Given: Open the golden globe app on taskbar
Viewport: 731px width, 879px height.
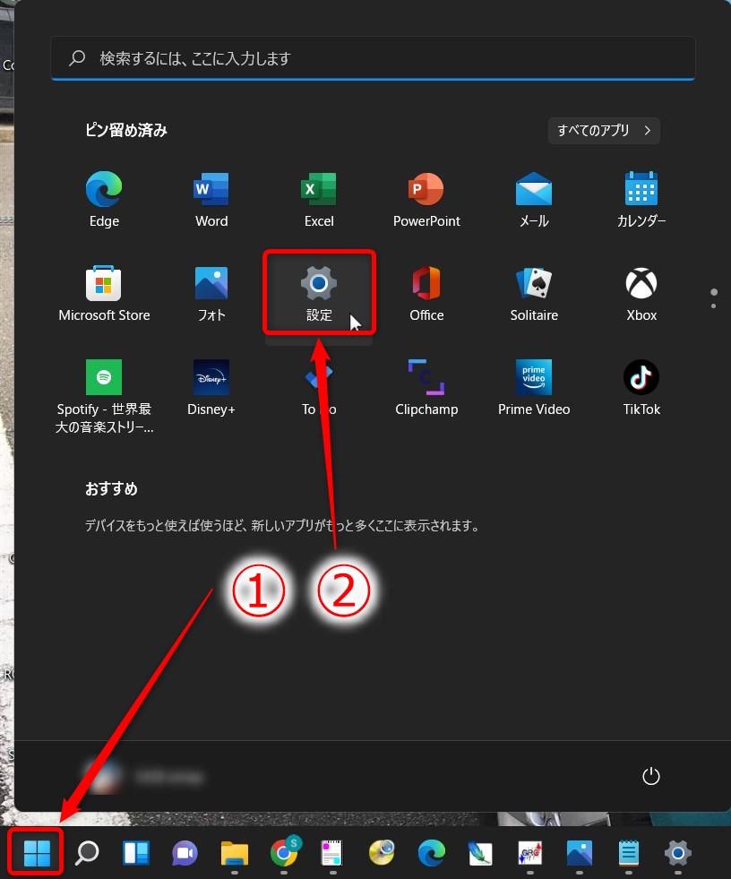Looking at the screenshot, I should 383,853.
